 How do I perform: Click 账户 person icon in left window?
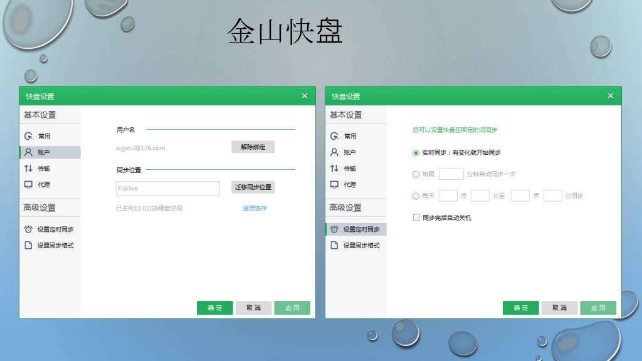coord(28,152)
